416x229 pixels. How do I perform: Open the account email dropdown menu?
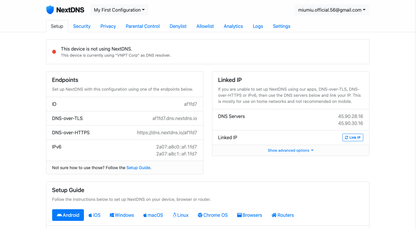point(332,10)
